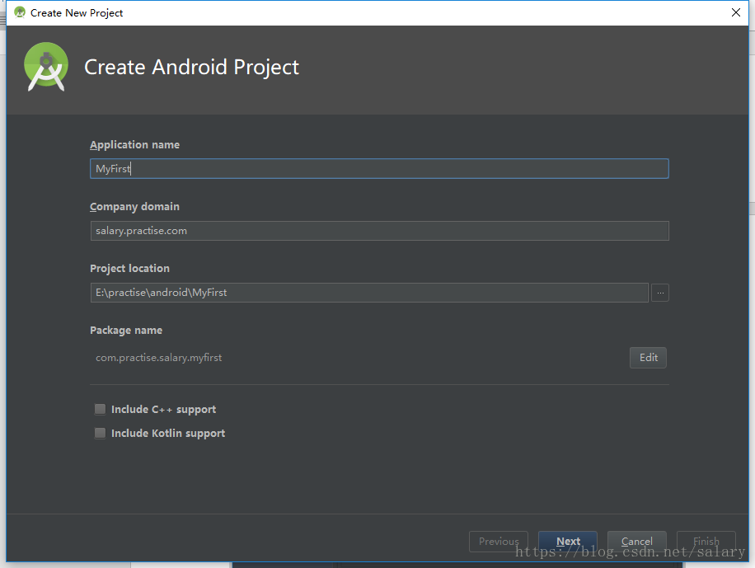Open the project location browse button
Image resolution: width=755 pixels, height=568 pixels.
[659, 293]
